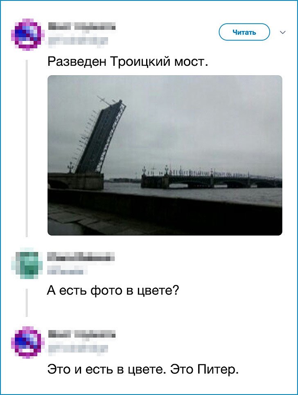Click the thread line below the first avatar
The image size is (298, 395).
[x=27, y=148]
